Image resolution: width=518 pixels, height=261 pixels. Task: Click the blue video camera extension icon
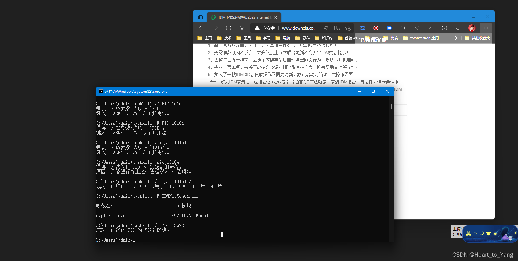(389, 28)
